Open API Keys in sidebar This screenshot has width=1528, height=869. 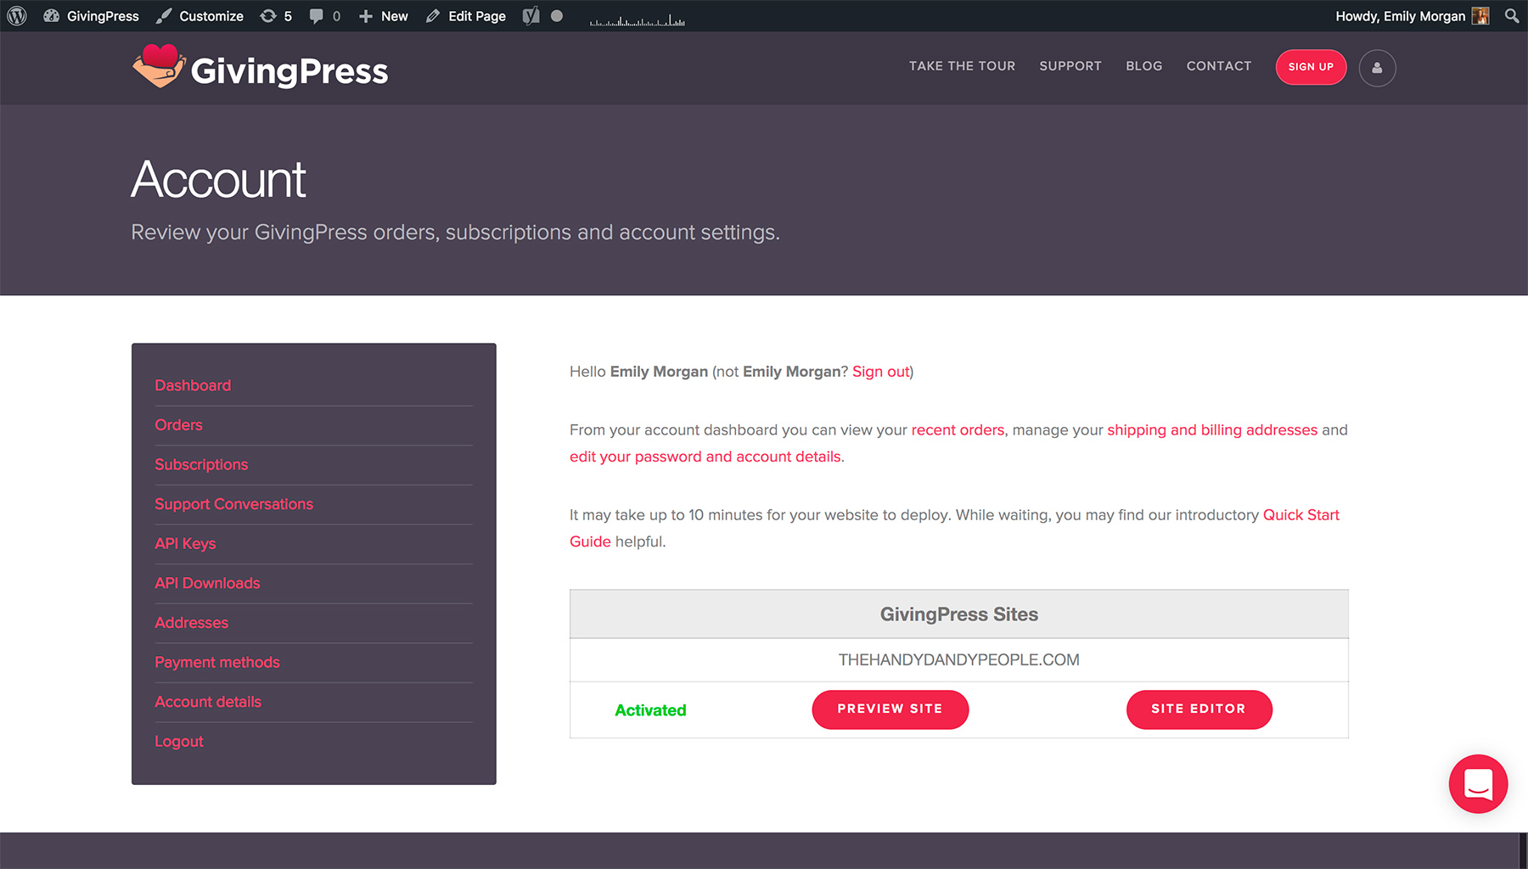tap(185, 544)
